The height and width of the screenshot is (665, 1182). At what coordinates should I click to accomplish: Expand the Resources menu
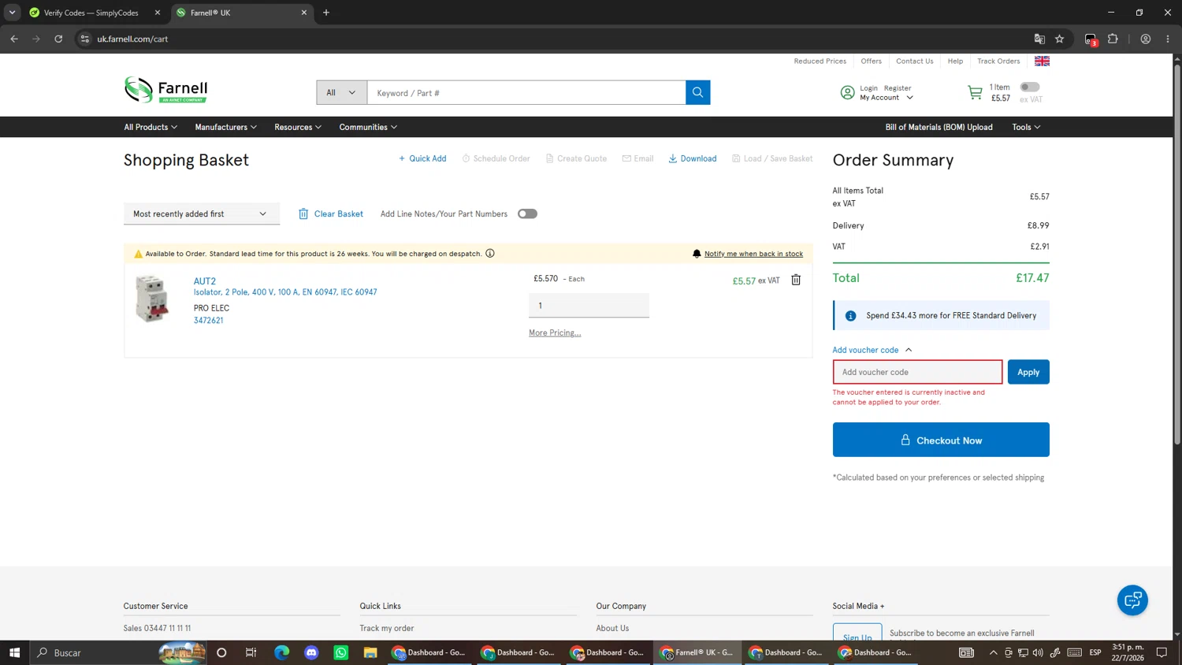click(298, 127)
